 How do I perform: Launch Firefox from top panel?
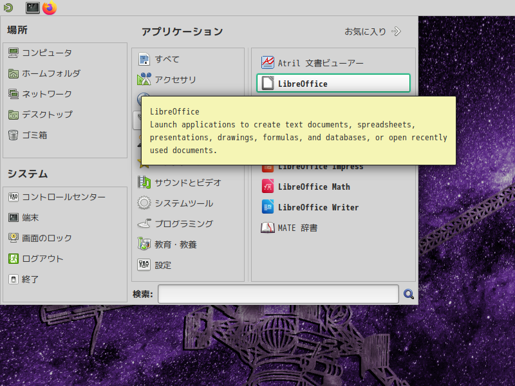point(50,8)
